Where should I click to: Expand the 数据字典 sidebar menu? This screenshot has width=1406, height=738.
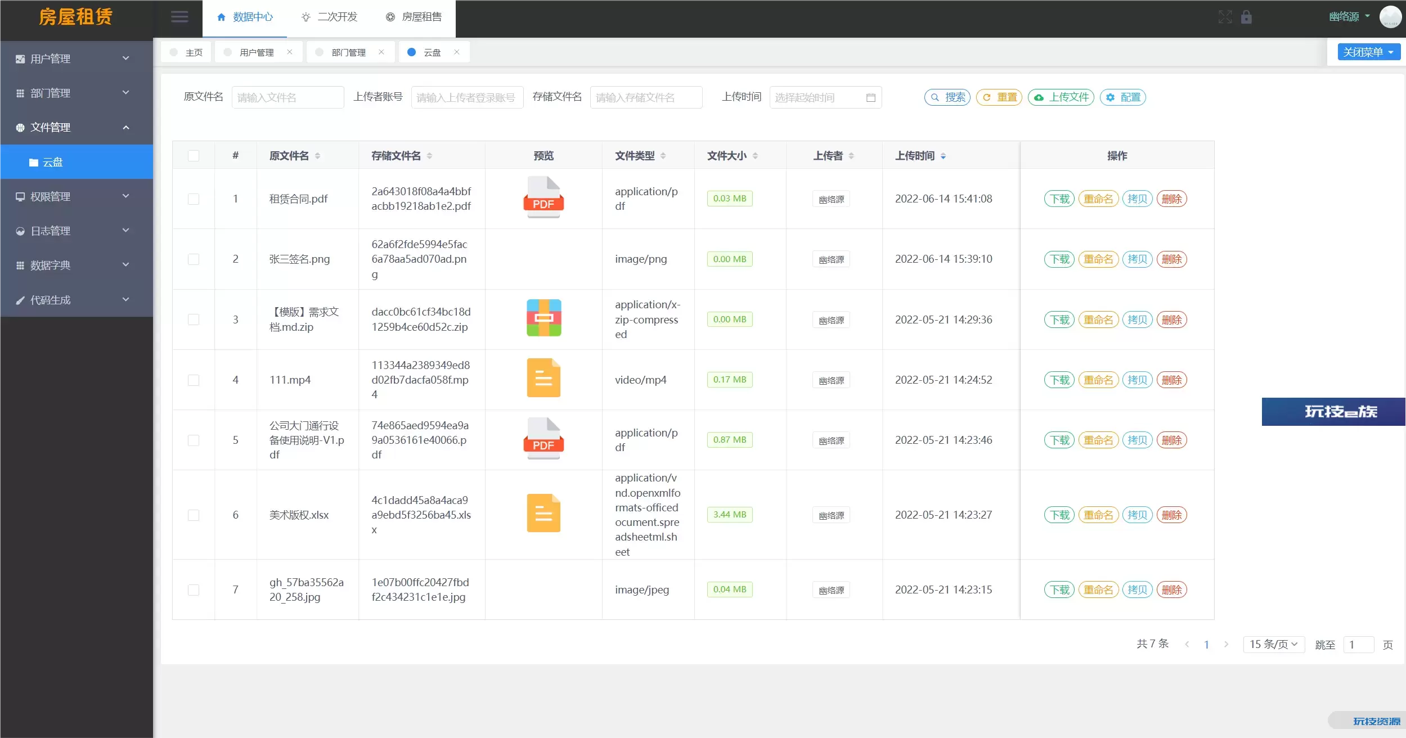(x=77, y=265)
